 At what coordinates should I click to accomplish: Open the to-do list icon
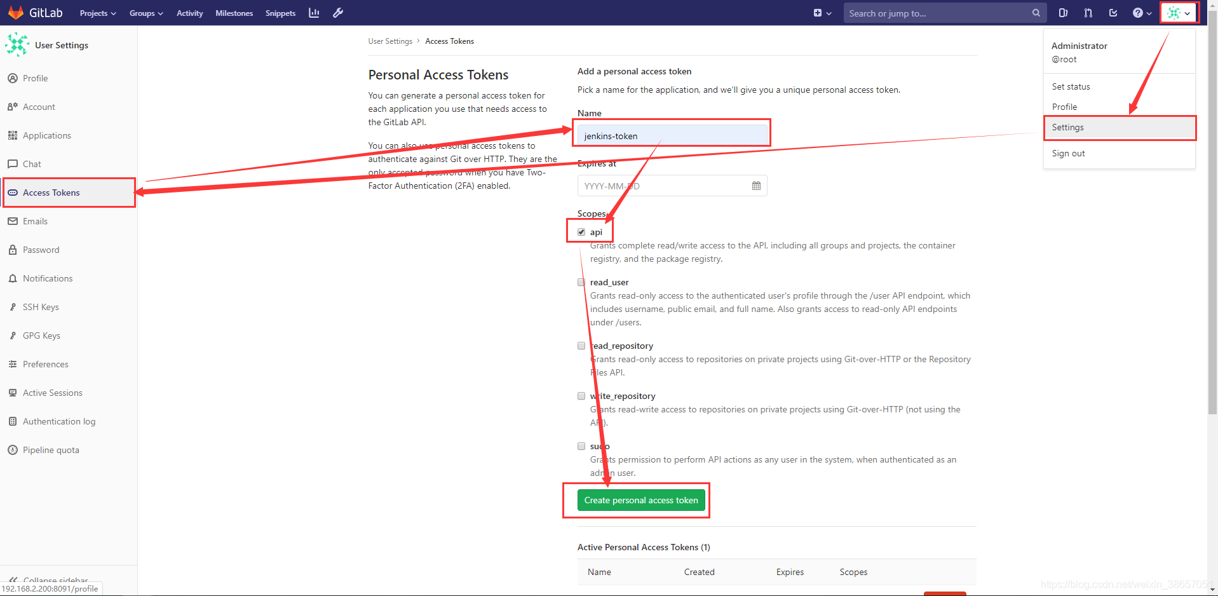(x=1113, y=13)
